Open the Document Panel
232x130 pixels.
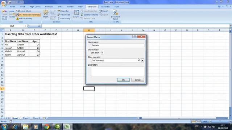(115, 15)
